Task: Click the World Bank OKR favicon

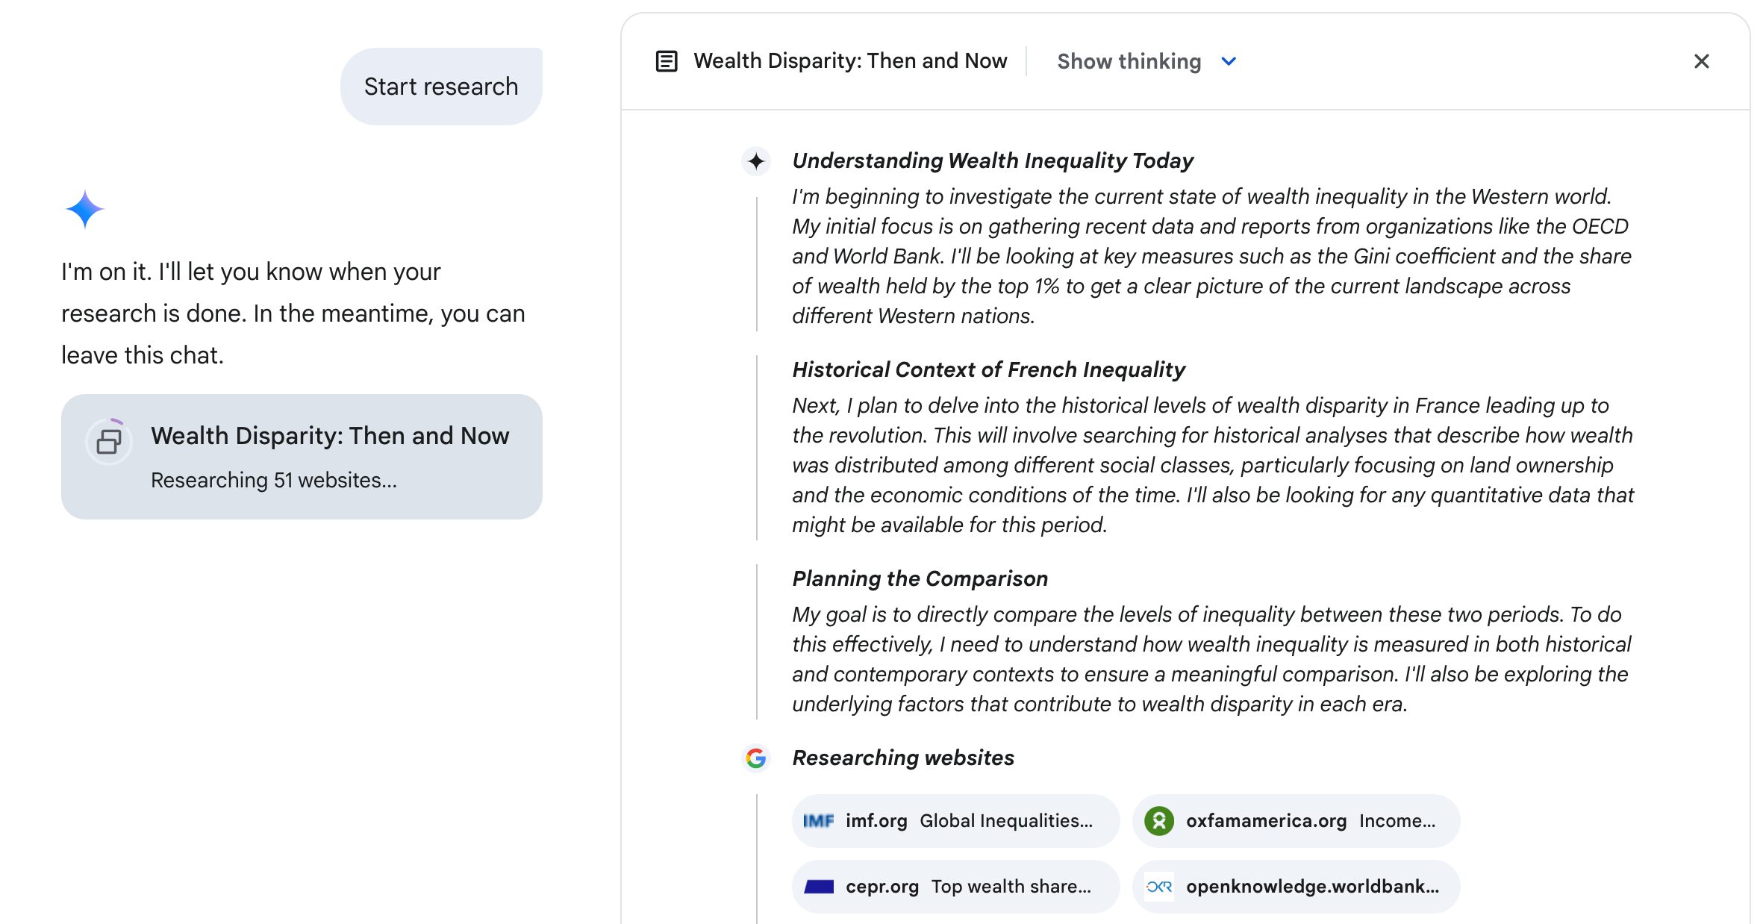Action: [1159, 887]
